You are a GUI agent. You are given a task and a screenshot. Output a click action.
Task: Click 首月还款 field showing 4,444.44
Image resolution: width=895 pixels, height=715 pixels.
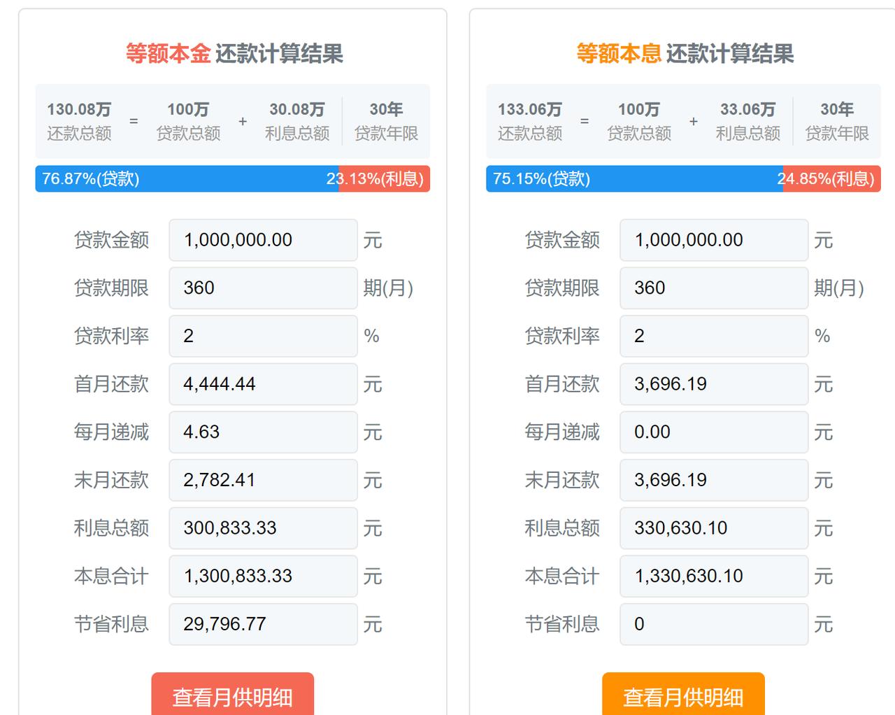pyautogui.click(x=263, y=384)
